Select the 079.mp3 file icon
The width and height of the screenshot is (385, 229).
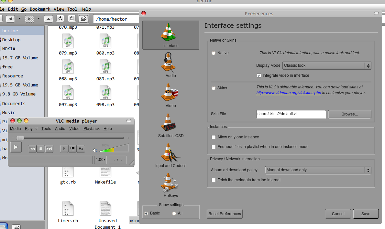pyautogui.click(x=68, y=41)
